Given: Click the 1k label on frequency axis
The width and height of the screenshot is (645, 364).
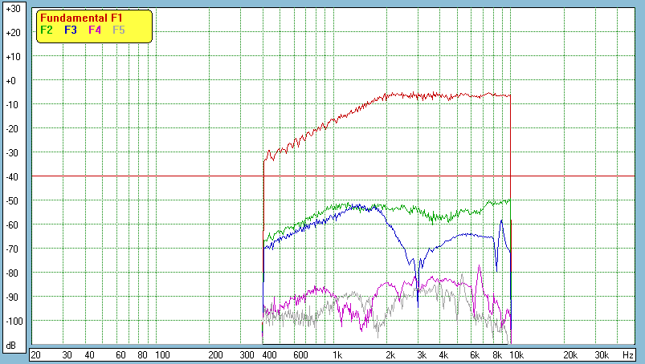Looking at the screenshot, I should pyautogui.click(x=338, y=354).
